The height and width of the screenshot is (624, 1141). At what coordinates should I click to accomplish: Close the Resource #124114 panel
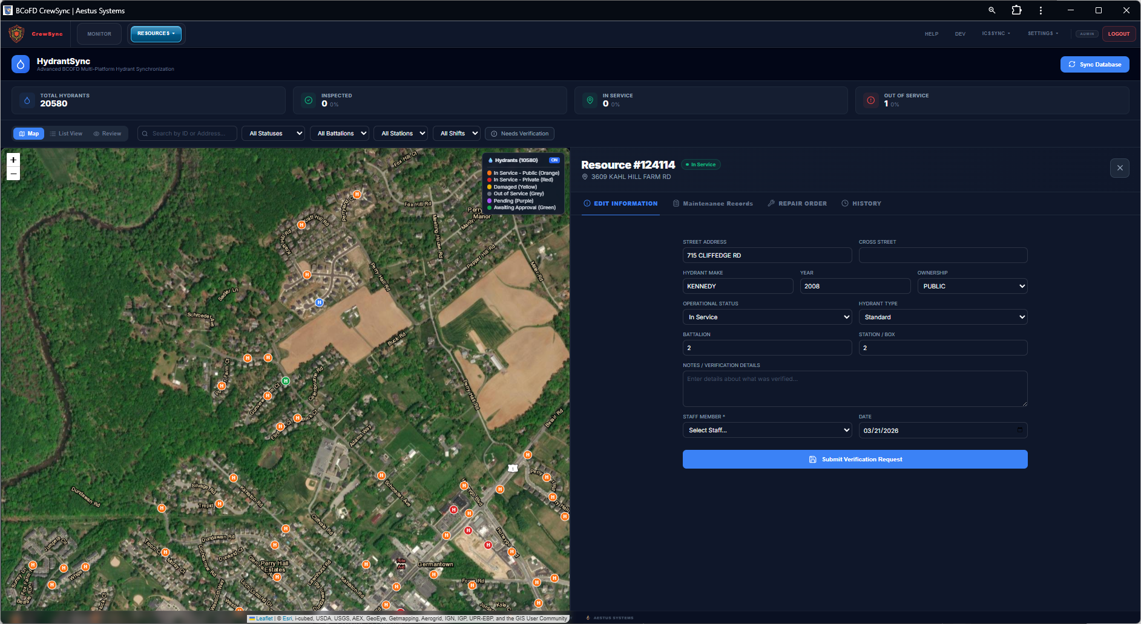pyautogui.click(x=1119, y=168)
